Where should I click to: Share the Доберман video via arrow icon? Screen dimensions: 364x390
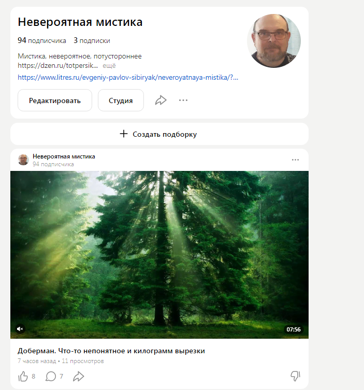click(x=79, y=376)
